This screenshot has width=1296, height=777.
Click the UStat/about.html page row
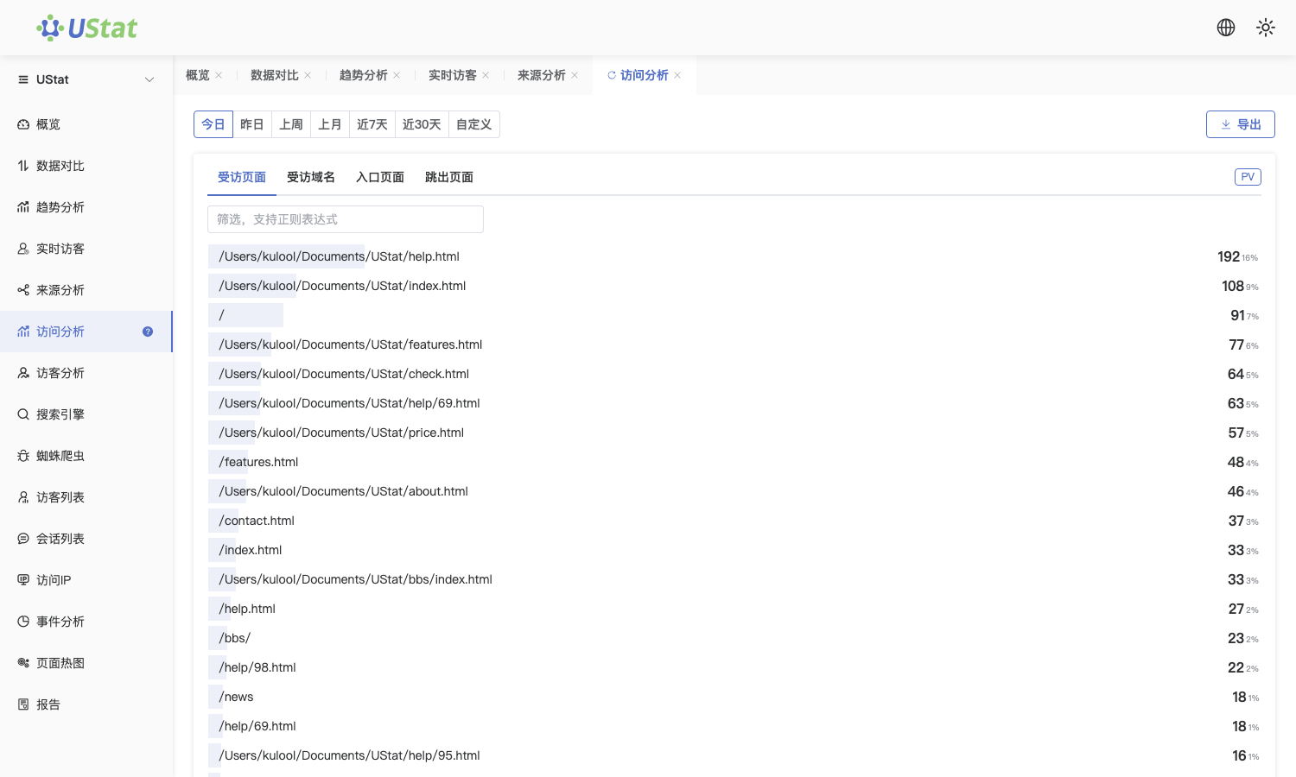pos(734,491)
